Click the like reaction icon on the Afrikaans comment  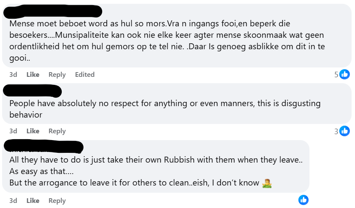pyautogui.click(x=345, y=74)
